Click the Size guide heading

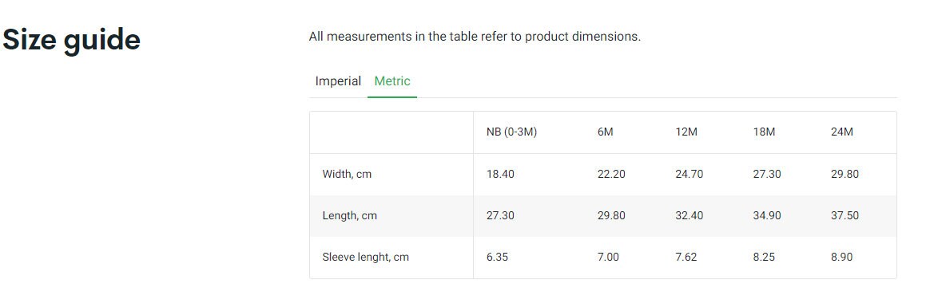point(71,39)
